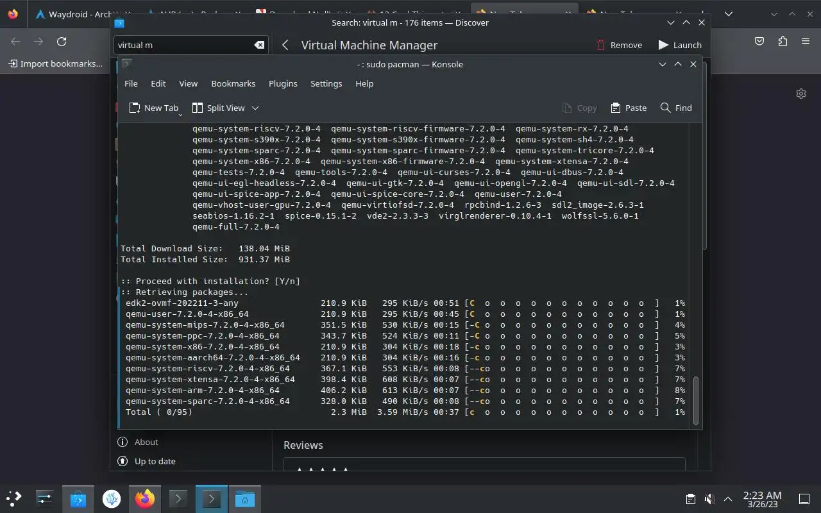
Task: Click the first Konsole taskbar entry
Action: coord(178,498)
